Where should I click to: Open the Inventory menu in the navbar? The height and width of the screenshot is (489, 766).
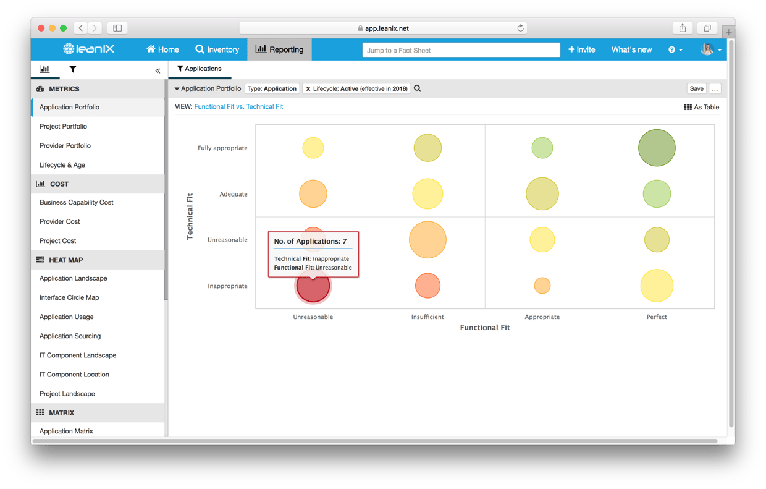(x=217, y=49)
